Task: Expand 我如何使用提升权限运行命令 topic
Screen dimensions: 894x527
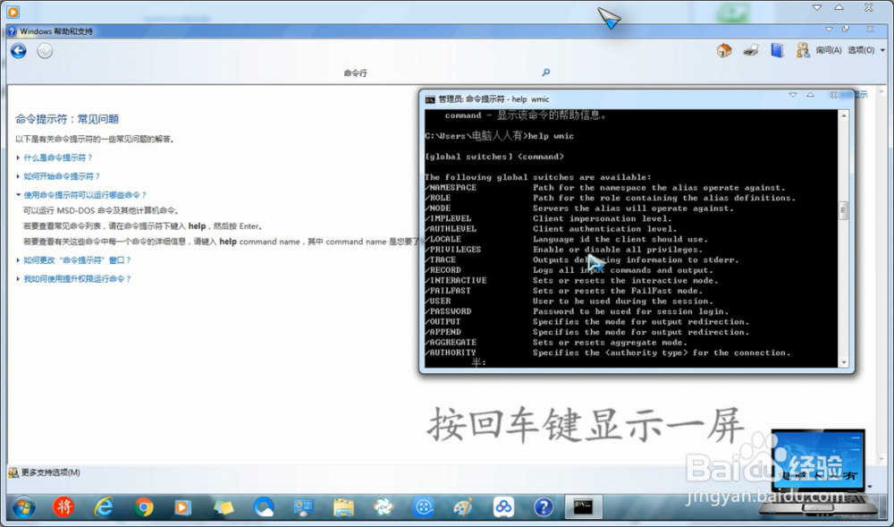Action: pyautogui.click(x=77, y=279)
